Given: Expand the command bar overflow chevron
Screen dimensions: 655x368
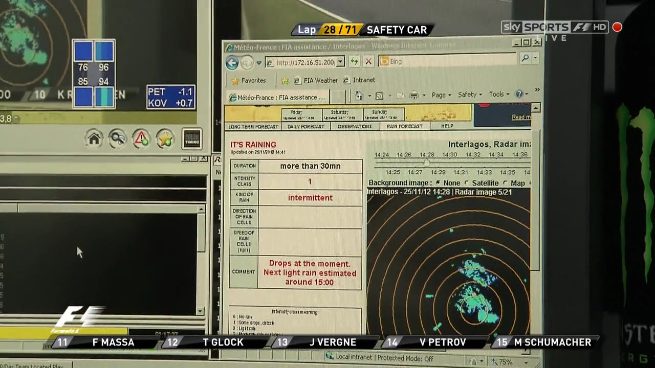Looking at the screenshot, I should 537,90.
